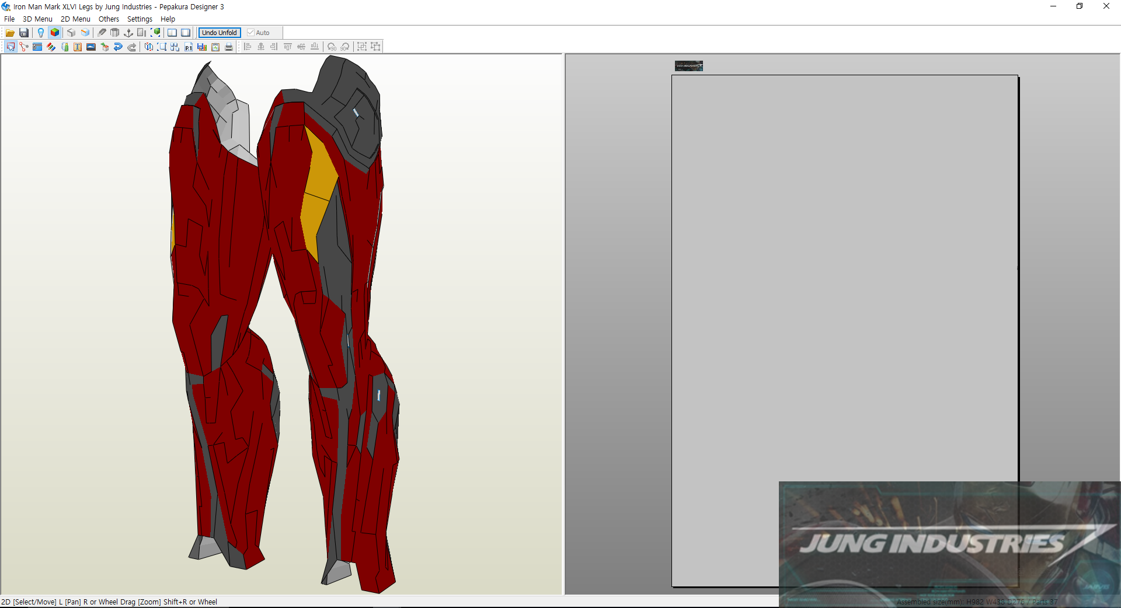Click the gray cylinder icon
This screenshot has height=608, width=1121.
(115, 33)
